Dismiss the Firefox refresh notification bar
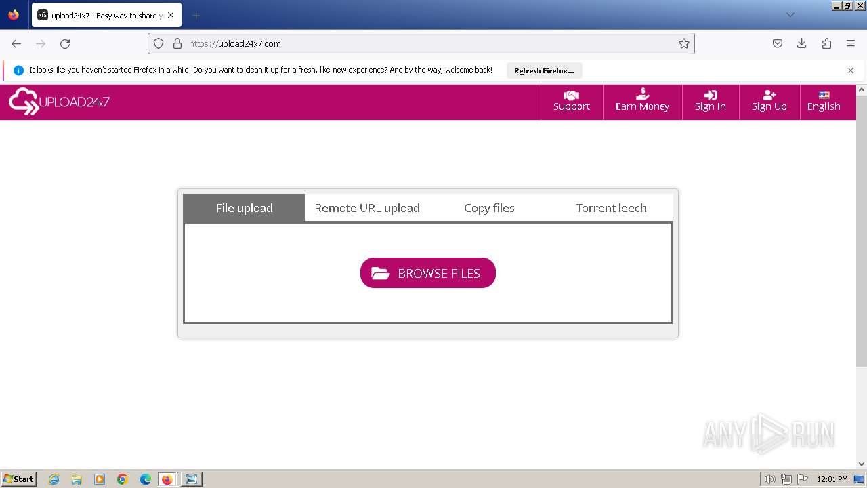This screenshot has width=867, height=488. 851,70
